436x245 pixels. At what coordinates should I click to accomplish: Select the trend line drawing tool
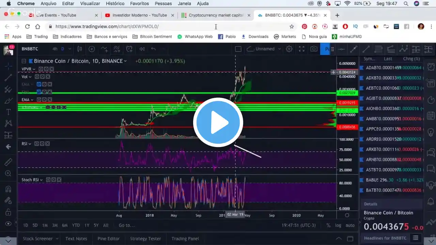tap(8, 78)
